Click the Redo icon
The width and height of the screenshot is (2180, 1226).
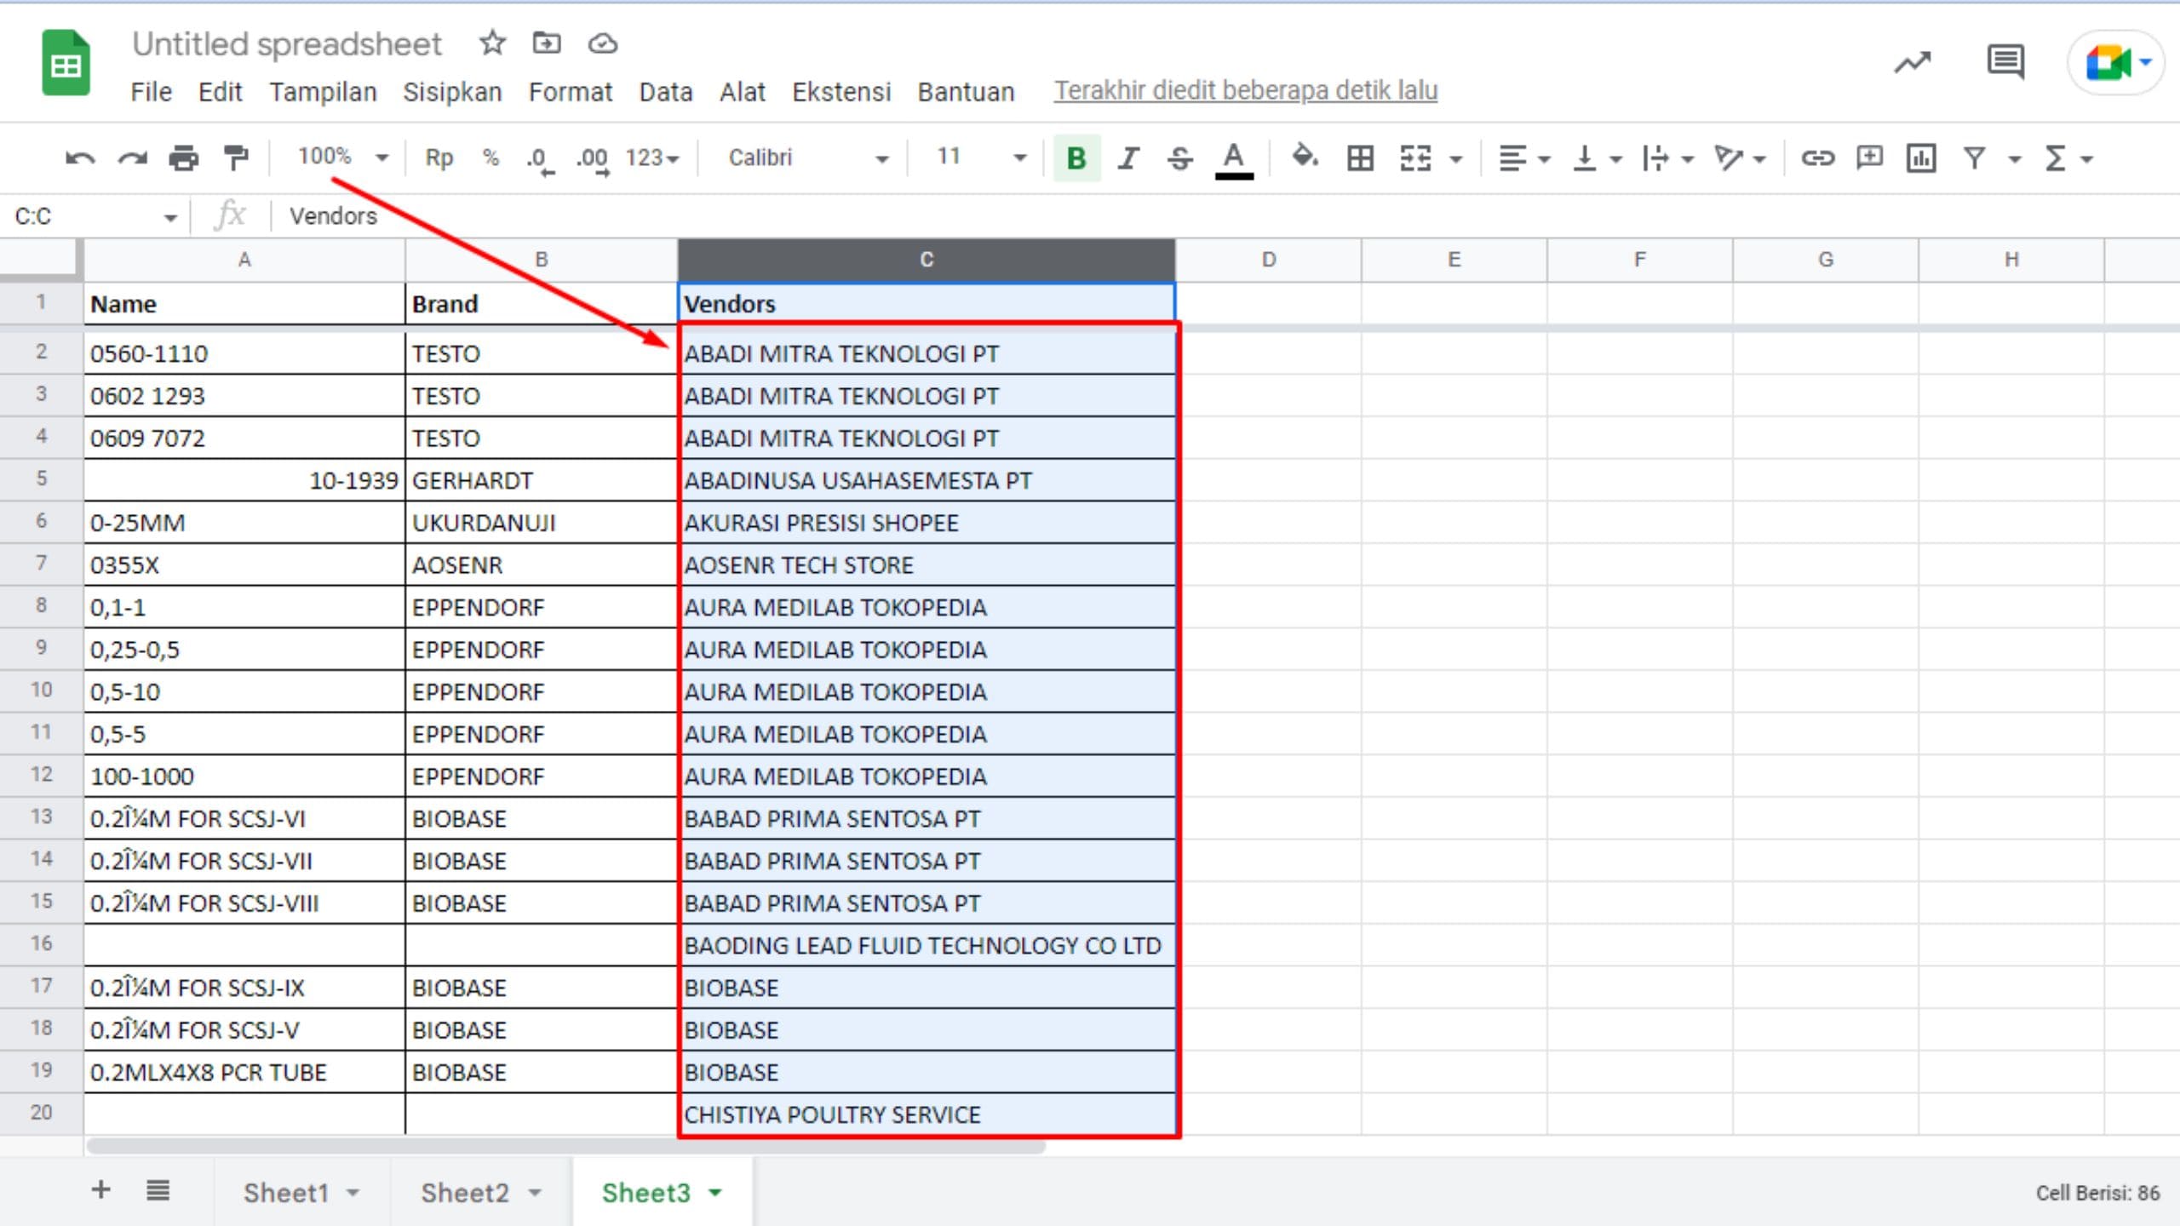click(132, 158)
